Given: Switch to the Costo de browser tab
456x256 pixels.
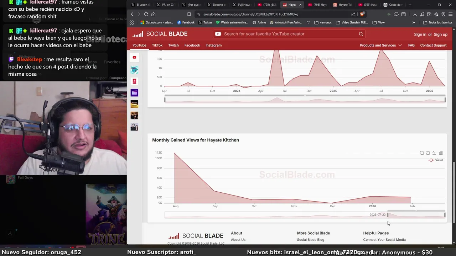Looking at the screenshot, I should tap(393, 5).
